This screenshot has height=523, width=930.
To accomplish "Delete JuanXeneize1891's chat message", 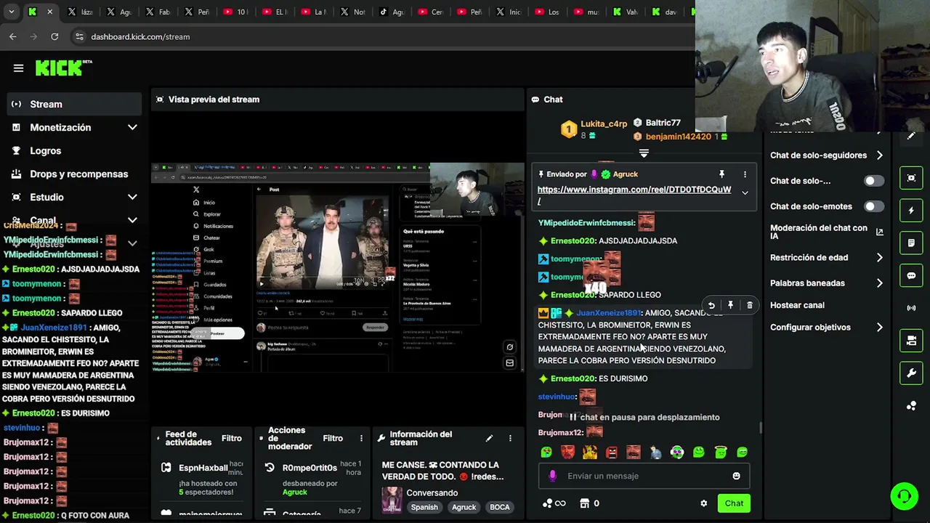I will [x=749, y=306].
